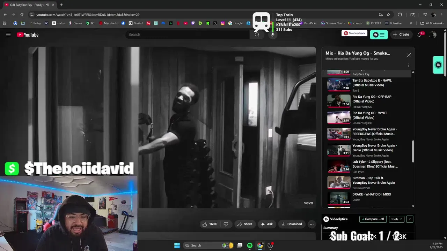Open Chrome three-dot menu
The width and height of the screenshot is (447, 251).
click(x=442, y=15)
